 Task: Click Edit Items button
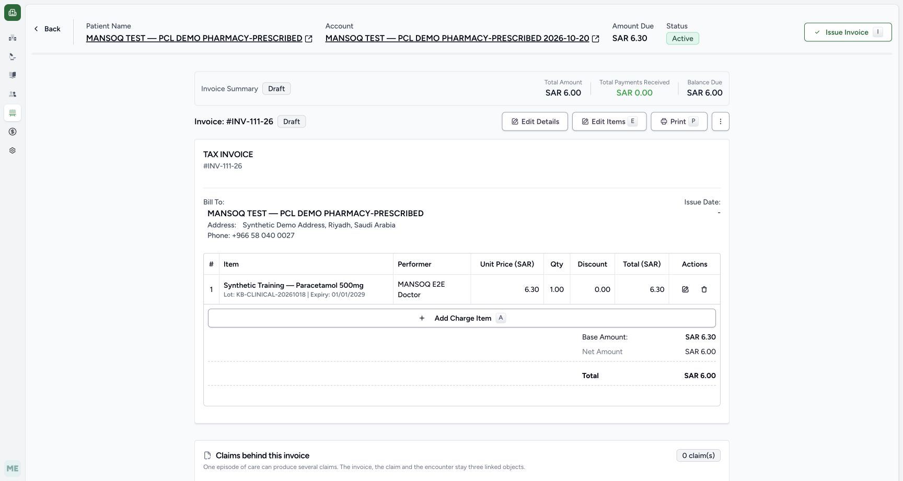coord(609,122)
